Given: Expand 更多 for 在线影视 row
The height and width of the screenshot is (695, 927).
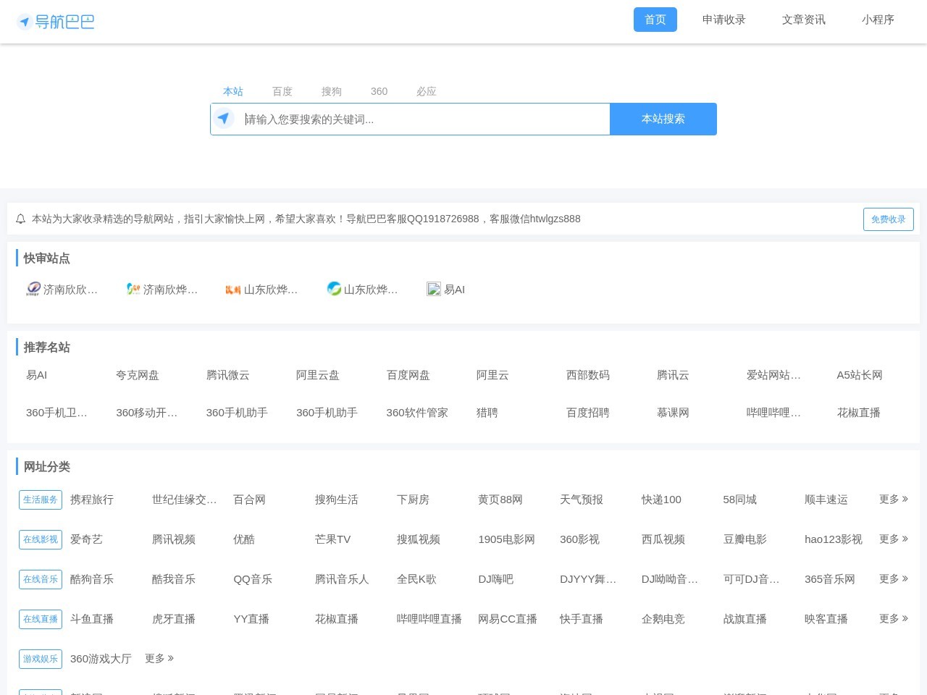Looking at the screenshot, I should 894,539.
